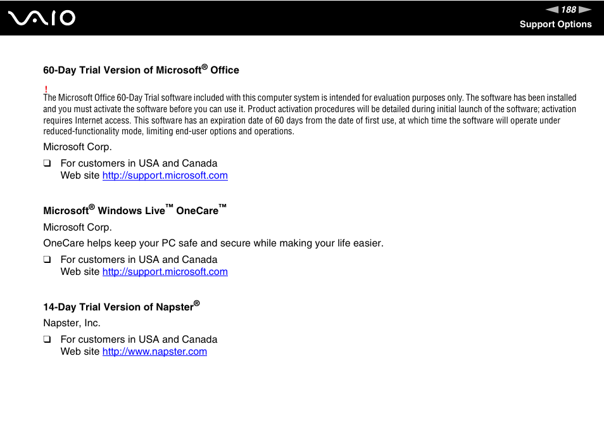Click the red exclamation warning mark
604x427 pixels.
click(46, 89)
